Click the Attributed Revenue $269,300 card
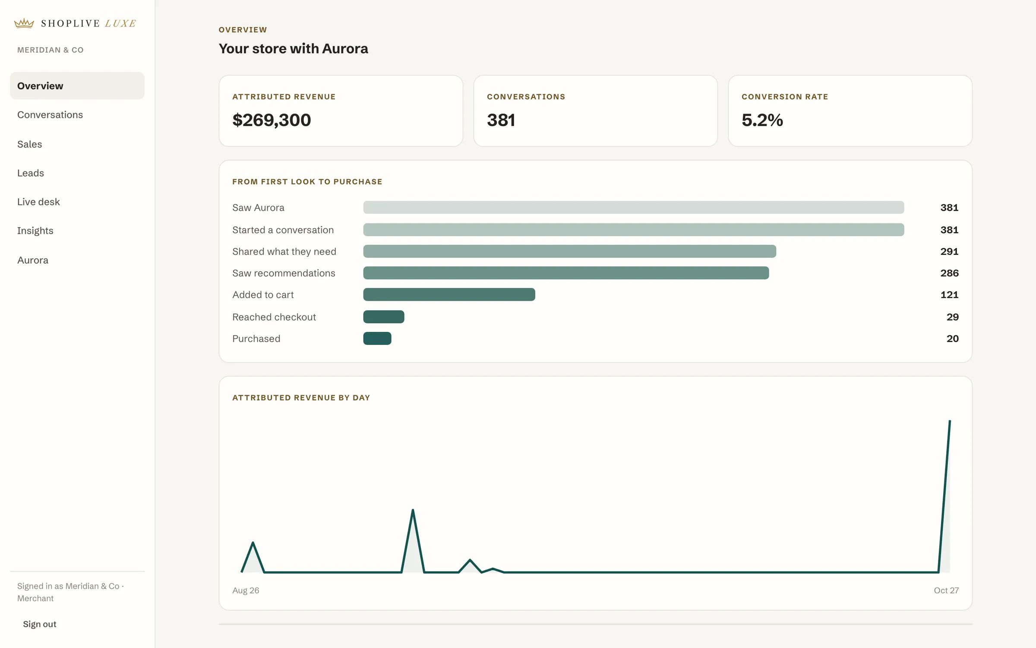 [341, 111]
